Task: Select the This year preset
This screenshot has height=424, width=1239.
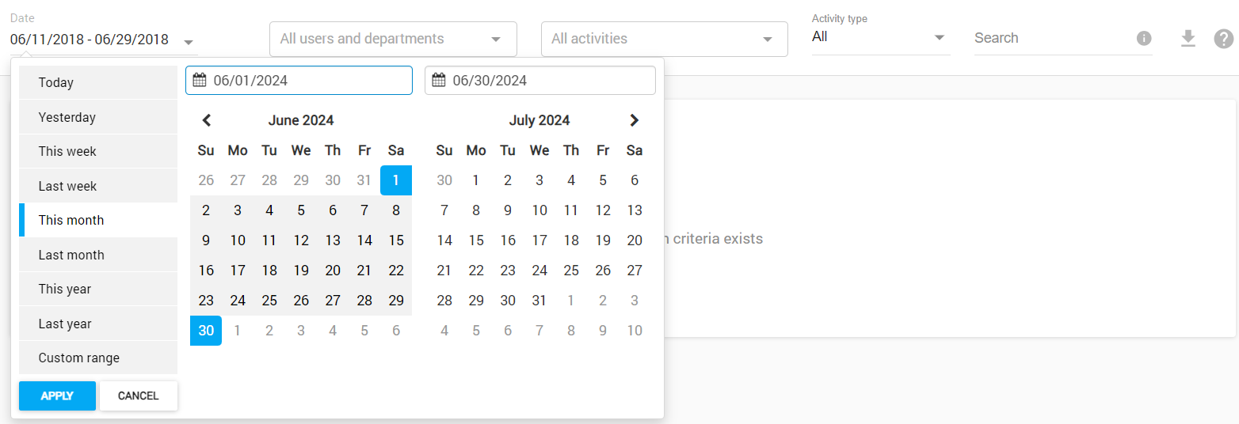Action: pyautogui.click(x=65, y=290)
